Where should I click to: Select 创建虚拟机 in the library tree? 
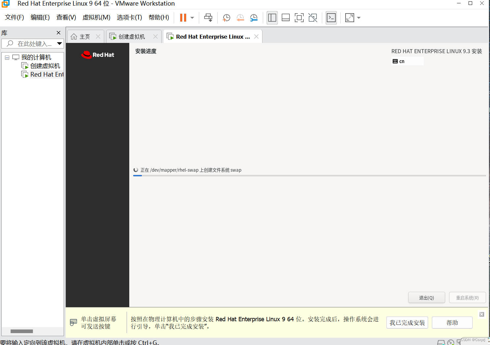[45, 66]
